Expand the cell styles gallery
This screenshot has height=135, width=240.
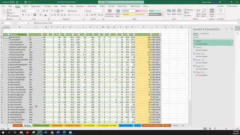(x=163, y=15)
